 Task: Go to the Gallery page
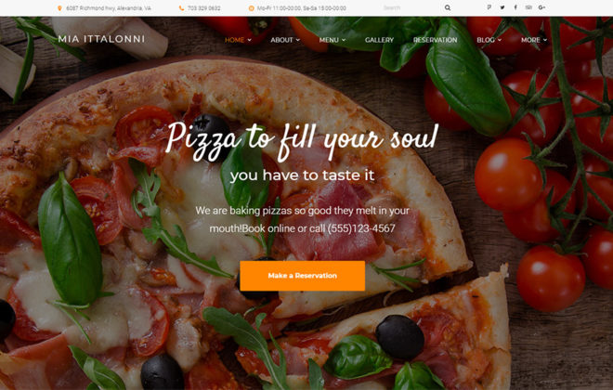(x=379, y=40)
